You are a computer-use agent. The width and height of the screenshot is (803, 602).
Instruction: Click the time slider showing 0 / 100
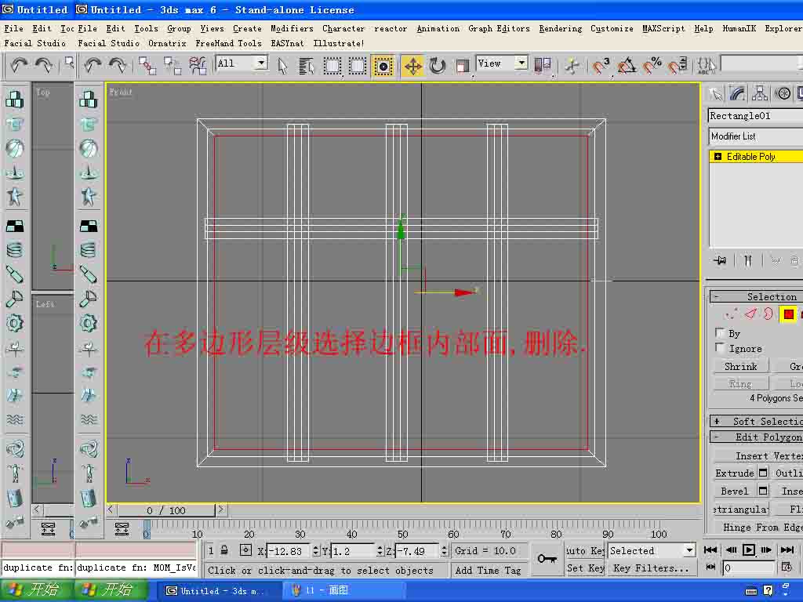pos(166,510)
